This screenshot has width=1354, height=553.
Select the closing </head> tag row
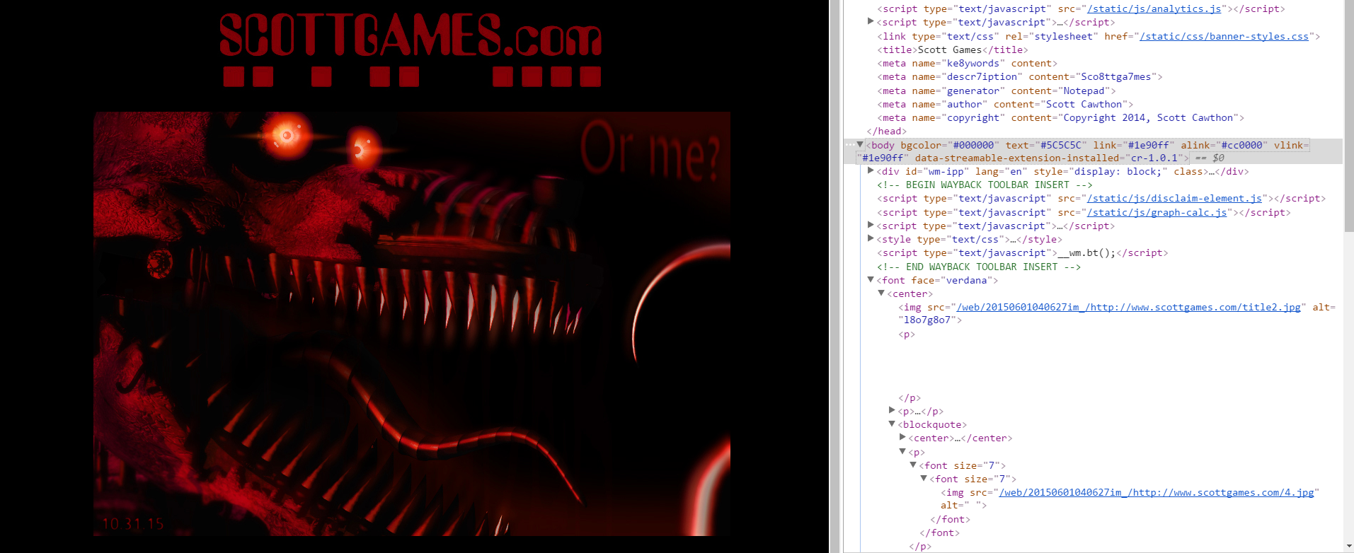pos(886,131)
